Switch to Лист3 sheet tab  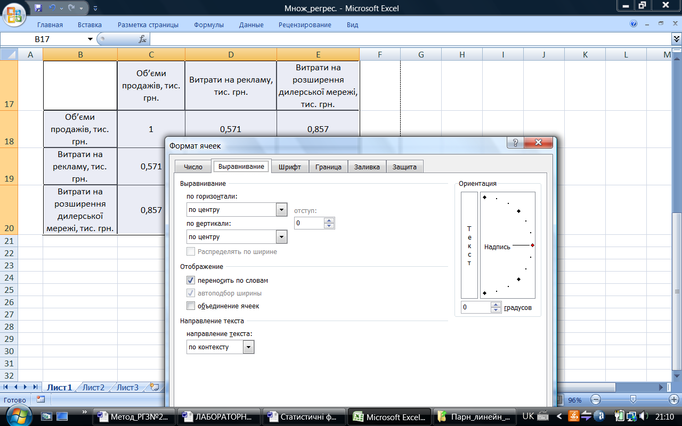pyautogui.click(x=127, y=387)
